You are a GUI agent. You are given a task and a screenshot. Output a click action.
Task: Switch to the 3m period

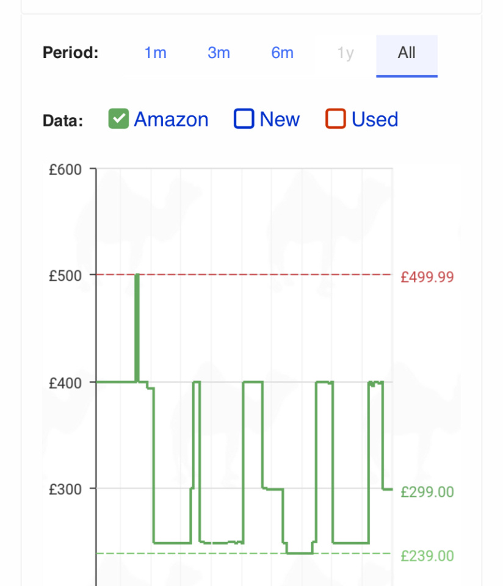[219, 53]
